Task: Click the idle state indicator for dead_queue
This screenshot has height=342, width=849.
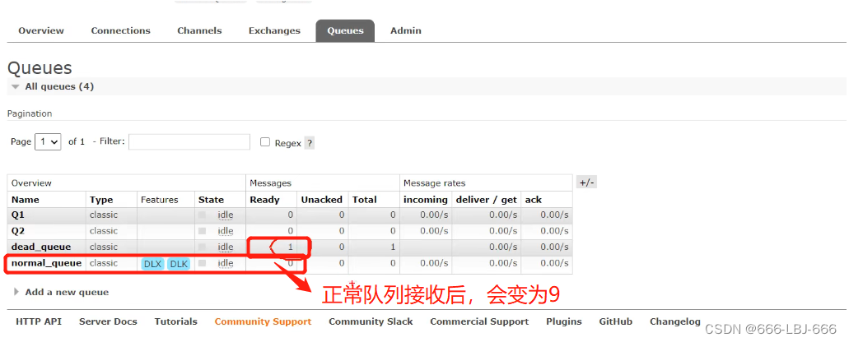Action: coord(225,247)
